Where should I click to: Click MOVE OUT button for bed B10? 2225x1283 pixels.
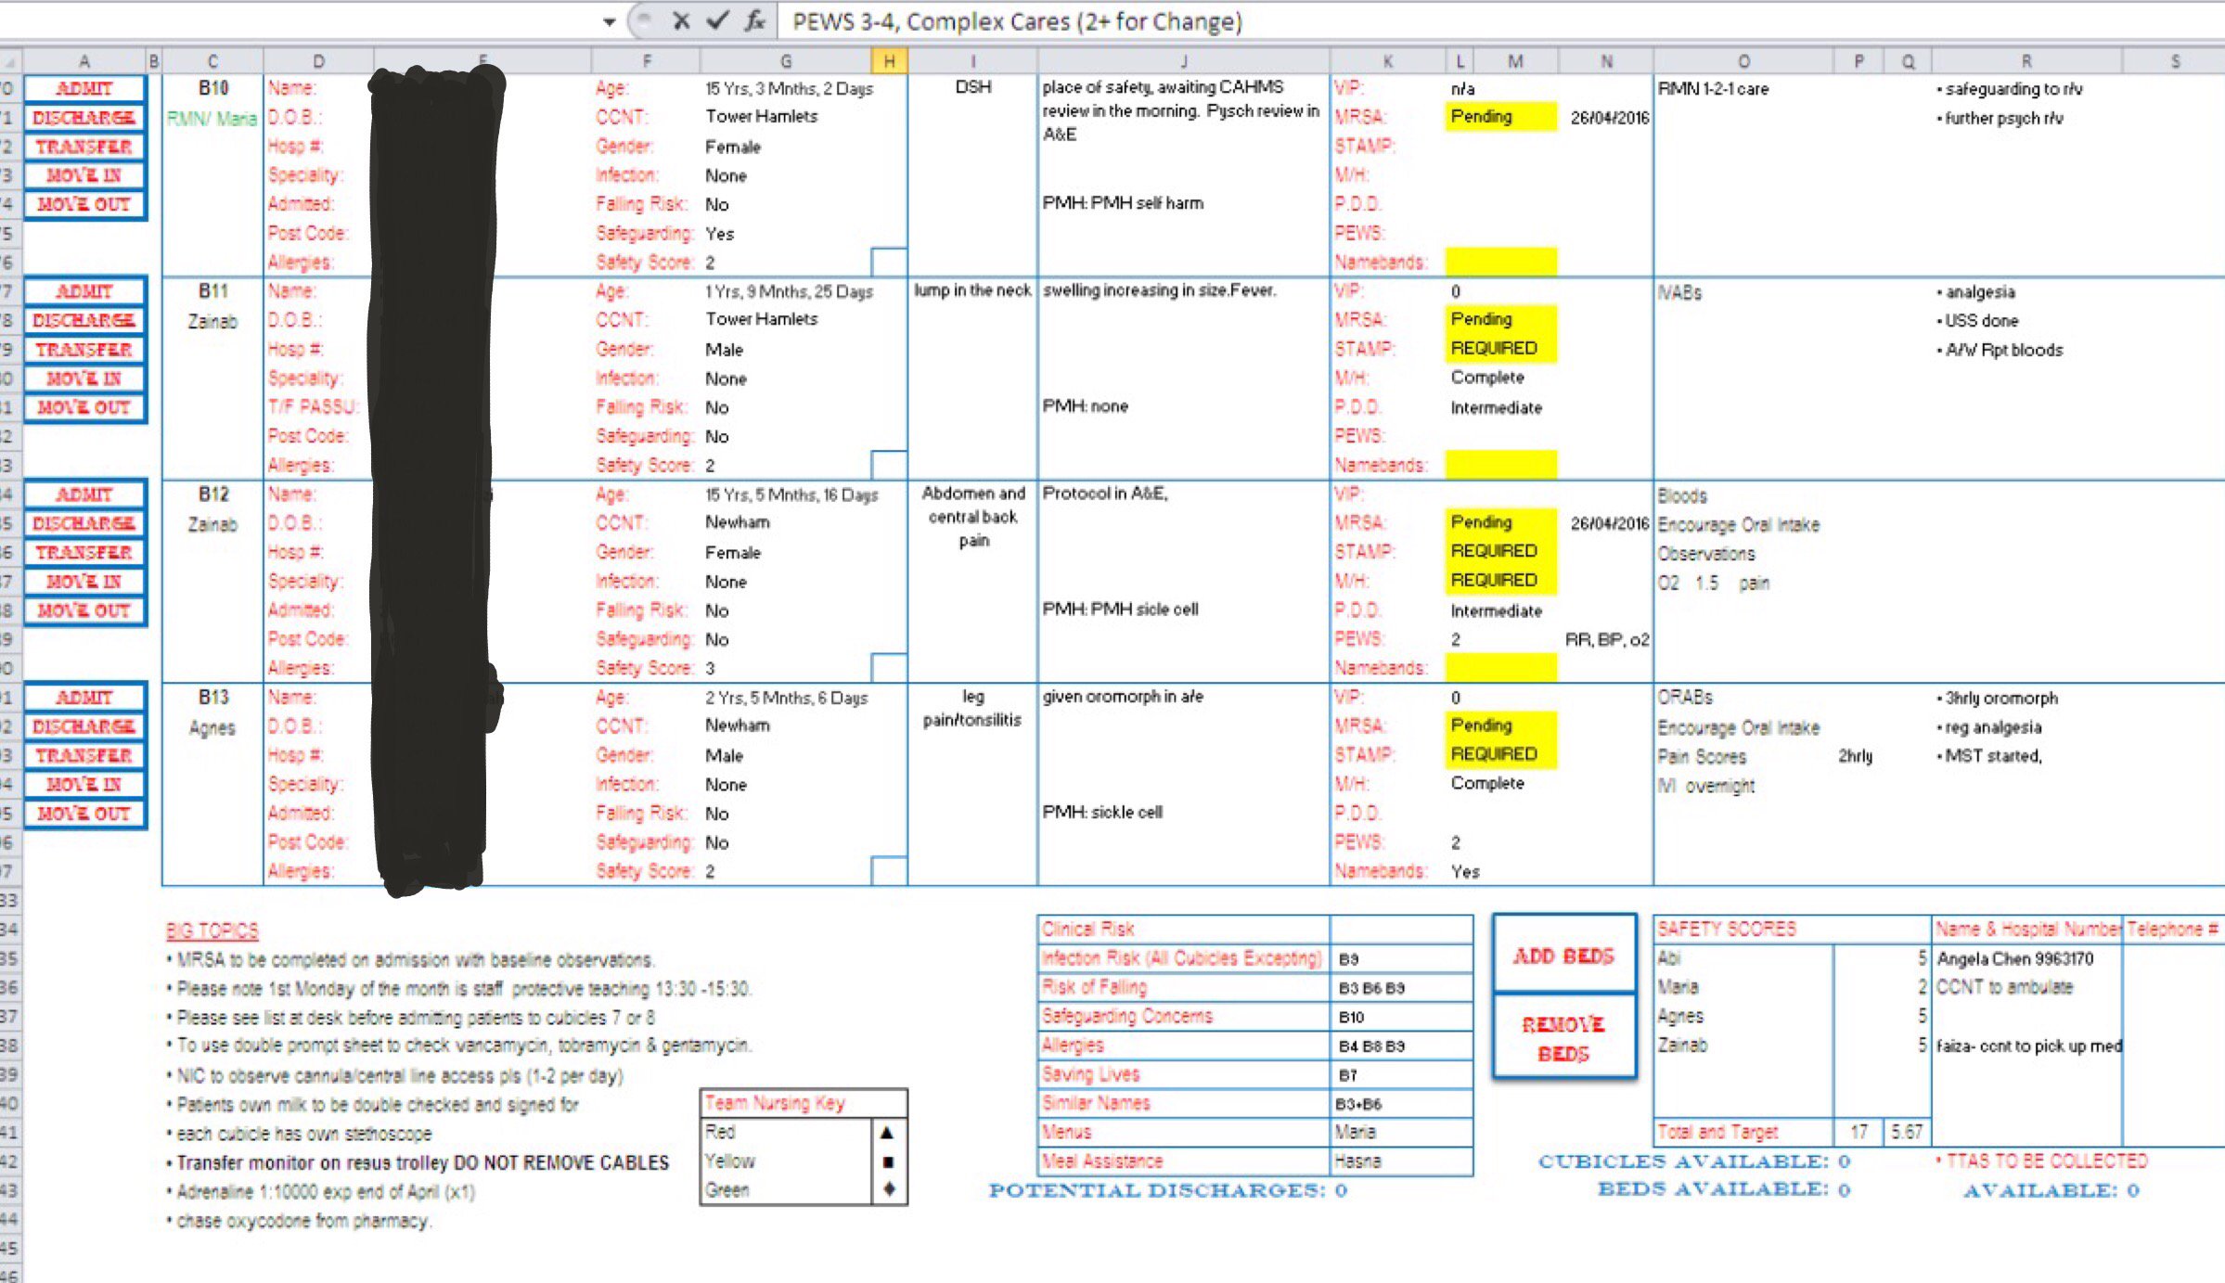point(84,204)
